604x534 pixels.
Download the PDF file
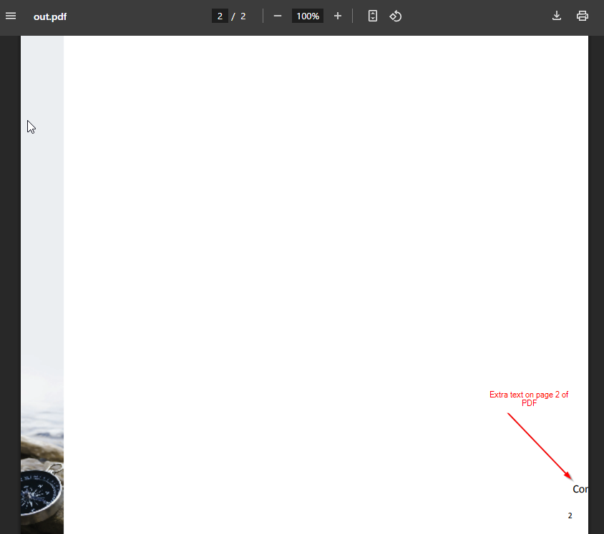click(x=557, y=16)
